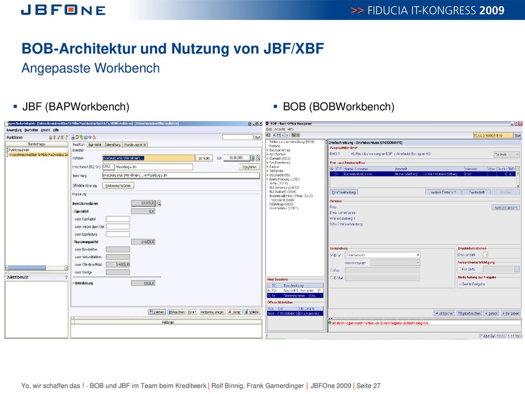The height and width of the screenshot is (394, 525).
Task: Click the Adresse ändern button
Action: coord(506,208)
